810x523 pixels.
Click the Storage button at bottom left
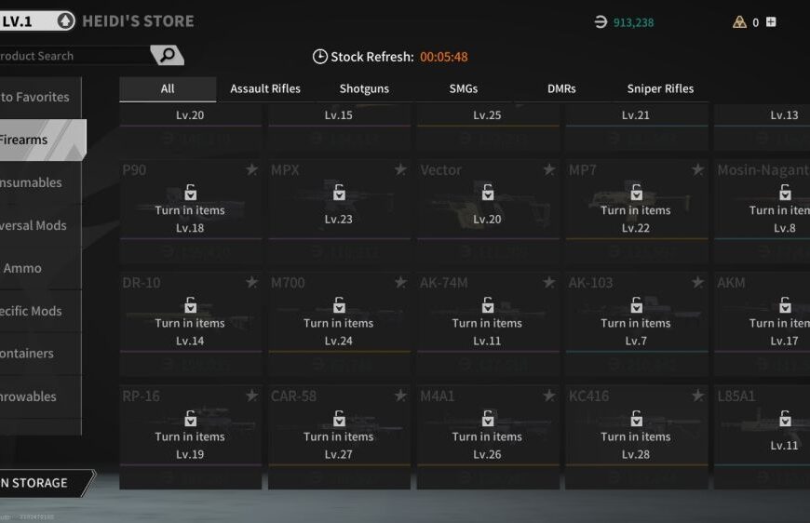37,483
